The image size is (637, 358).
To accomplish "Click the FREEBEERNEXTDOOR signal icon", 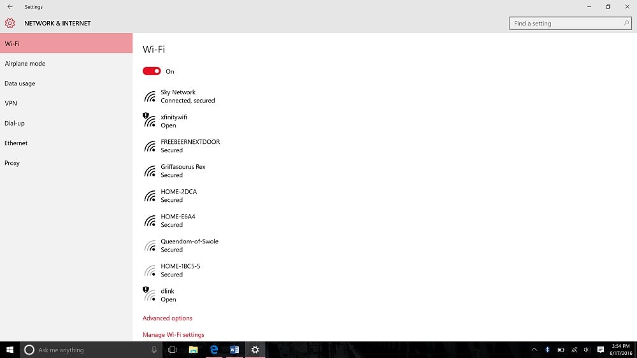I will pyautogui.click(x=150, y=147).
